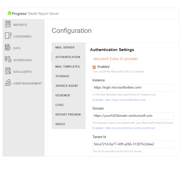Click the example login.microsoftonline.com link
182x172 pixels.
tap(125, 100)
